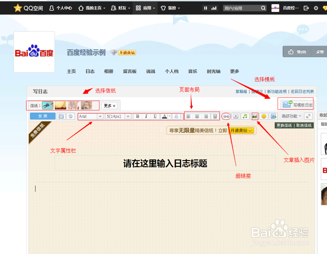The width and height of the screenshot is (327, 254).
Task: Insert an emoji using the smiley icon
Action: point(264,116)
